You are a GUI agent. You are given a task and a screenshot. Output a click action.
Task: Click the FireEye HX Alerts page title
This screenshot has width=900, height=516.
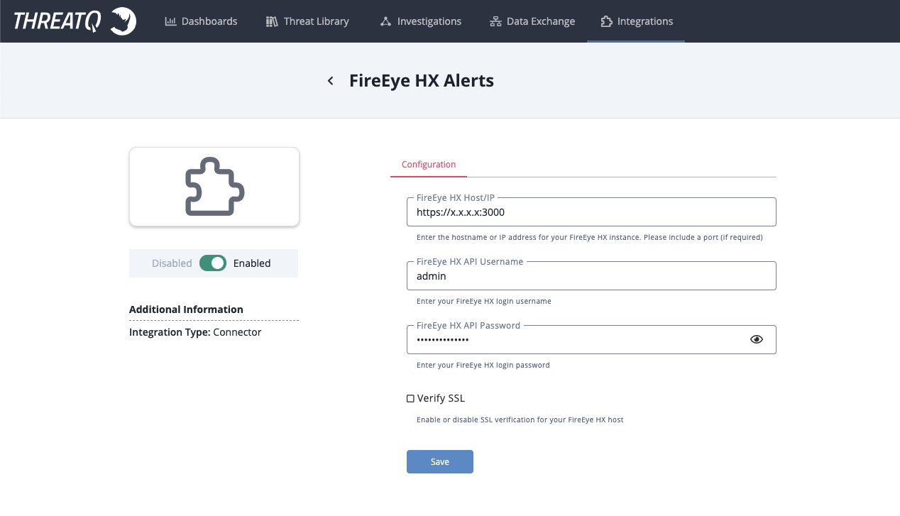point(422,80)
